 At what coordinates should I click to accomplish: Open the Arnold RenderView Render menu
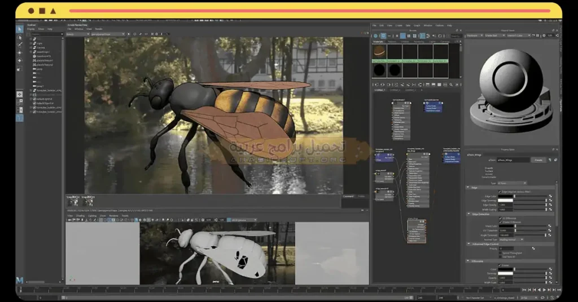99,29
